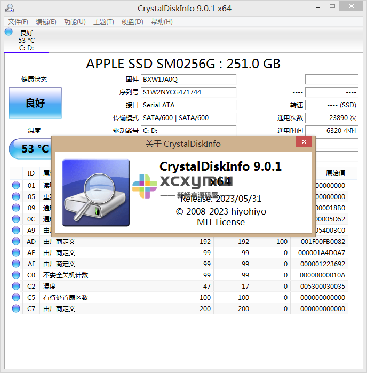Click status orb of attribute 0C

click(x=16, y=219)
